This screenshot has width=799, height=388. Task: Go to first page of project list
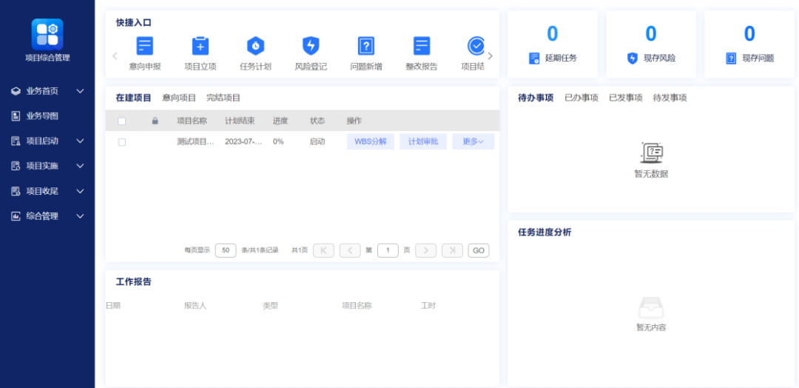click(x=323, y=250)
